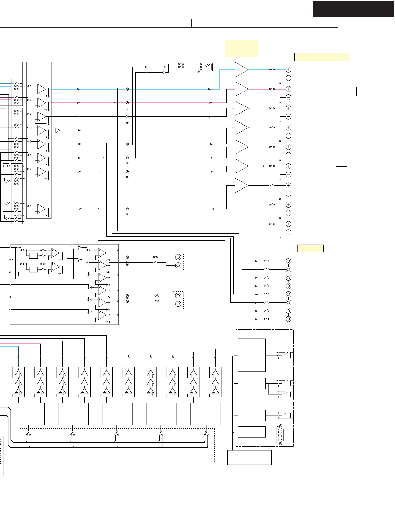The height and width of the screenshot is (506, 395).
Task: Click the crossed-circle symbol on the blue line
Action: 127,89
